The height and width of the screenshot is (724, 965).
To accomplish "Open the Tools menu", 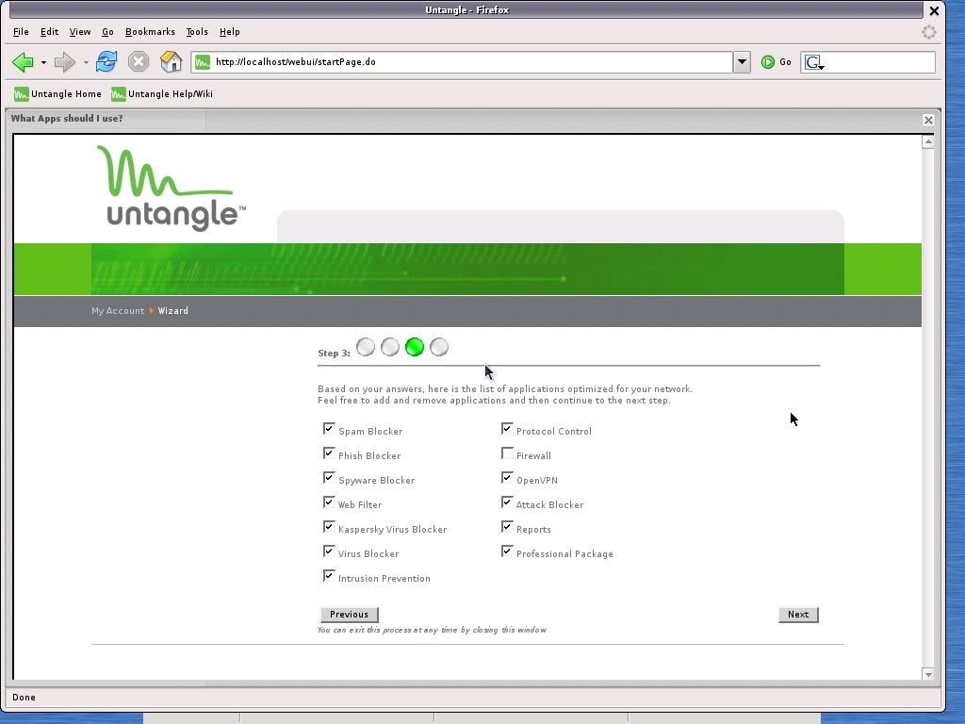I will click(197, 32).
